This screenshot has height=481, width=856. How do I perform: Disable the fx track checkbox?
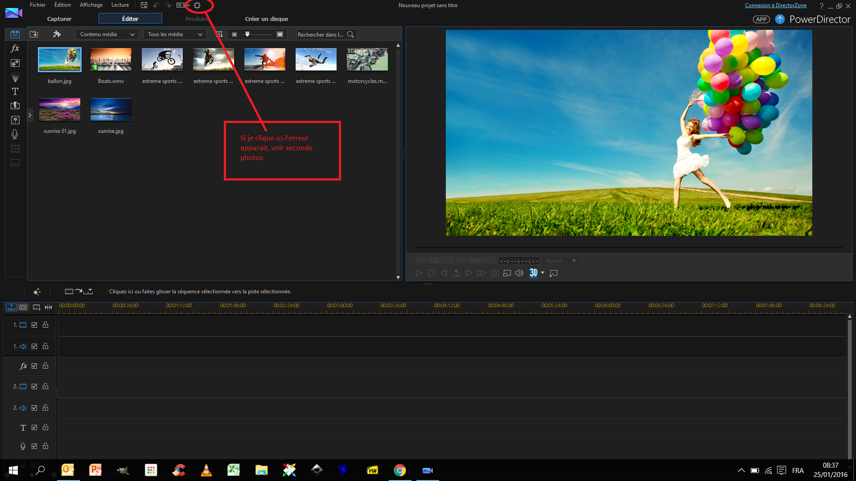34,366
